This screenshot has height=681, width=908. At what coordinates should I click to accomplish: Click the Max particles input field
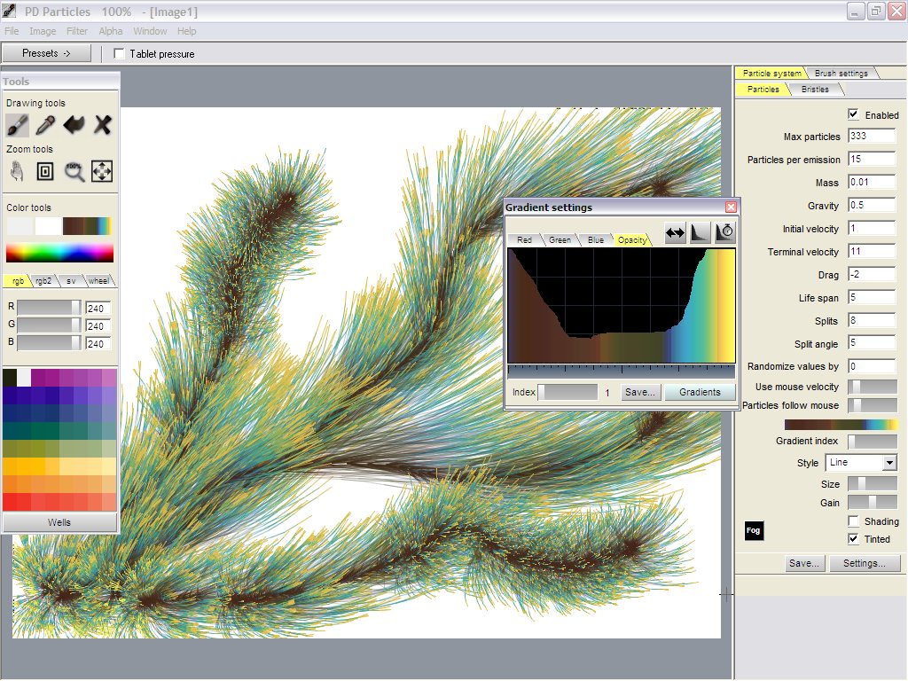(871, 137)
